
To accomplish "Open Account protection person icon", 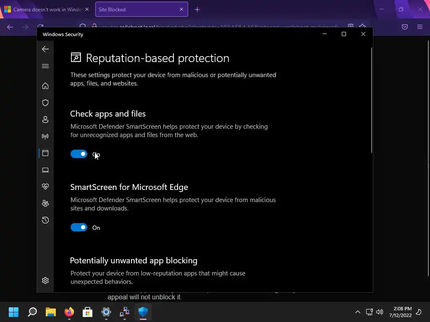I will (45, 119).
